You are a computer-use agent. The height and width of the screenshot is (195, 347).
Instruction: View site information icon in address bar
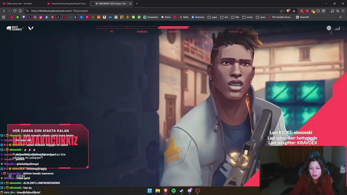(27, 11)
